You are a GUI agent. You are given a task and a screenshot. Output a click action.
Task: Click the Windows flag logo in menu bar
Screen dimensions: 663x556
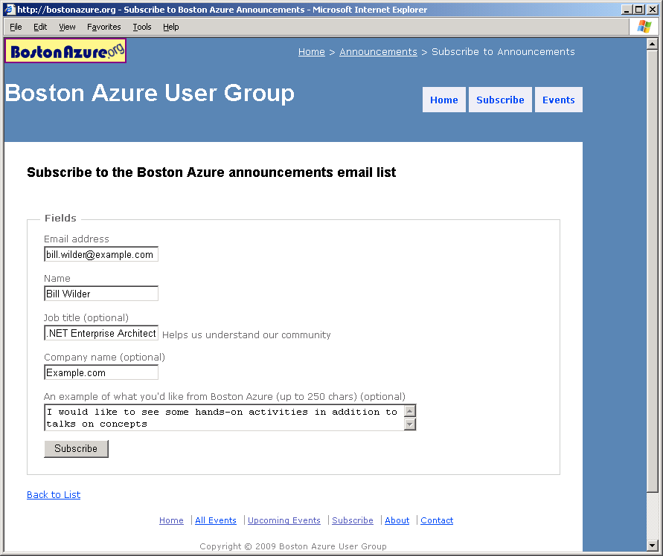(x=644, y=27)
